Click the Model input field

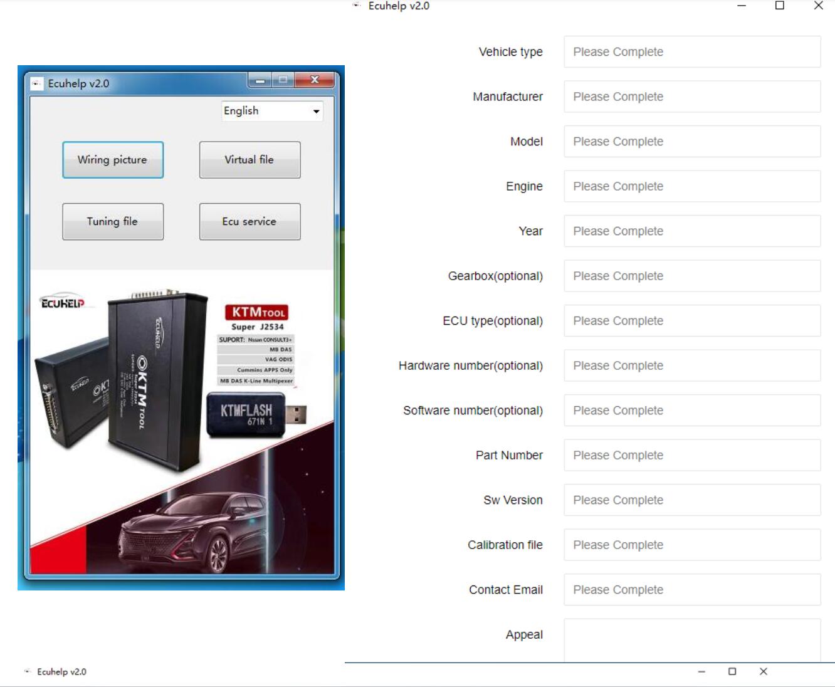coord(691,142)
